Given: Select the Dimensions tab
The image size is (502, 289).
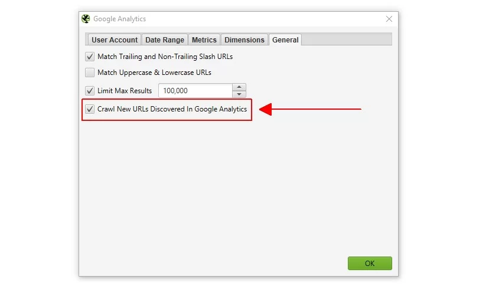Looking at the screenshot, I should point(245,40).
